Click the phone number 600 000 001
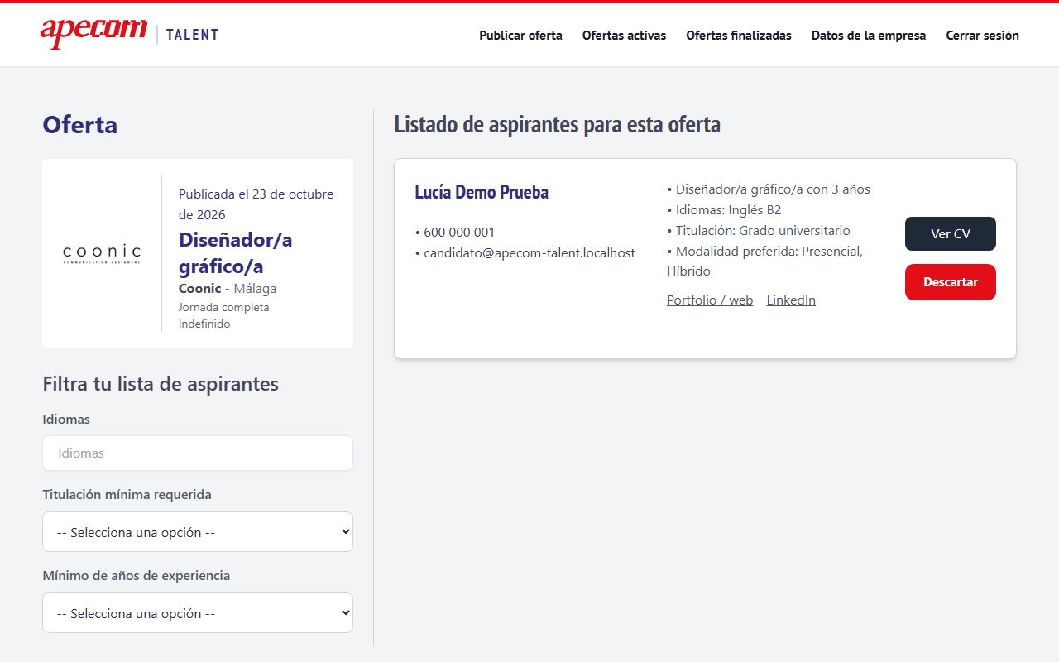Screen dimensions: 1059x662 pos(459,233)
